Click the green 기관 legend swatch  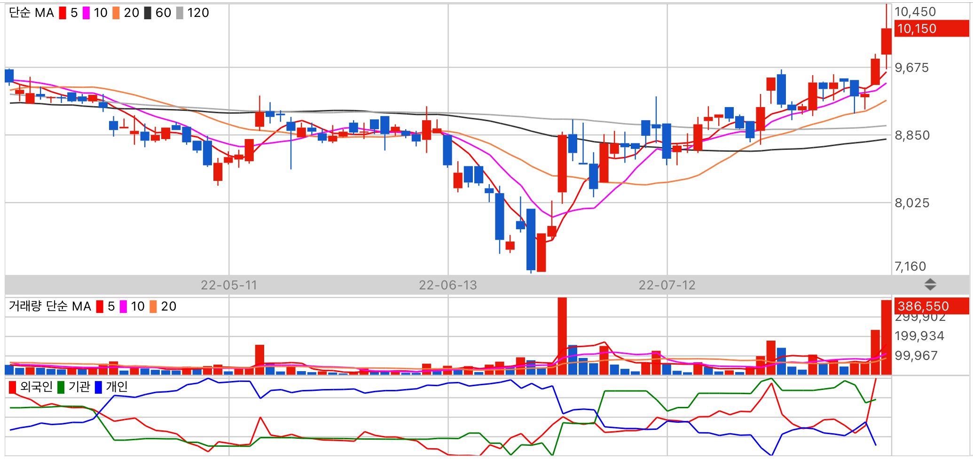(61, 387)
